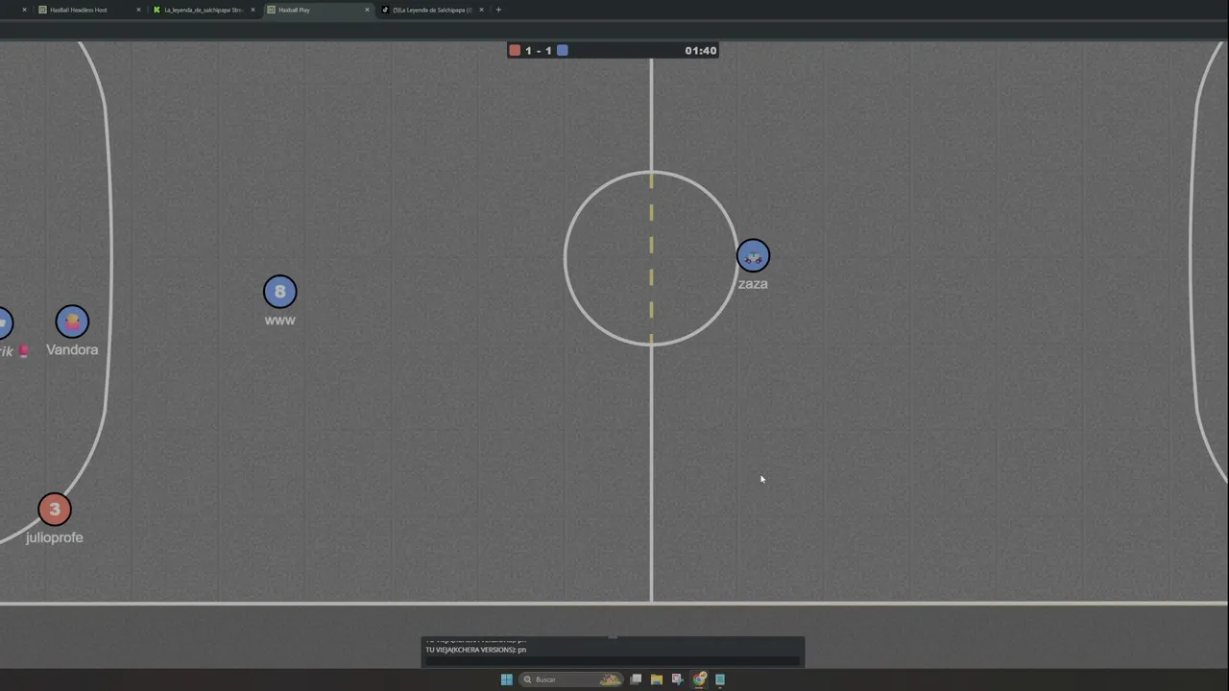This screenshot has width=1229, height=691.
Task: Open the Snipping Tool taskbar icon
Action: click(x=677, y=679)
